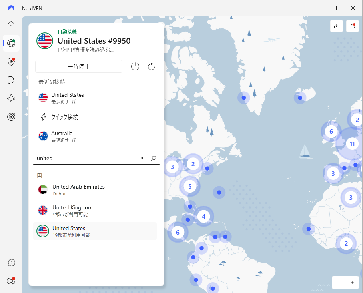Click map cluster 6 in Central America

(178, 232)
